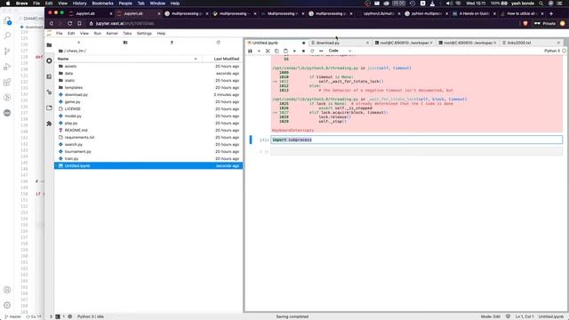Open the Extension Manager puzzle icon
The width and height of the screenshot is (569, 320).
tap(50, 124)
